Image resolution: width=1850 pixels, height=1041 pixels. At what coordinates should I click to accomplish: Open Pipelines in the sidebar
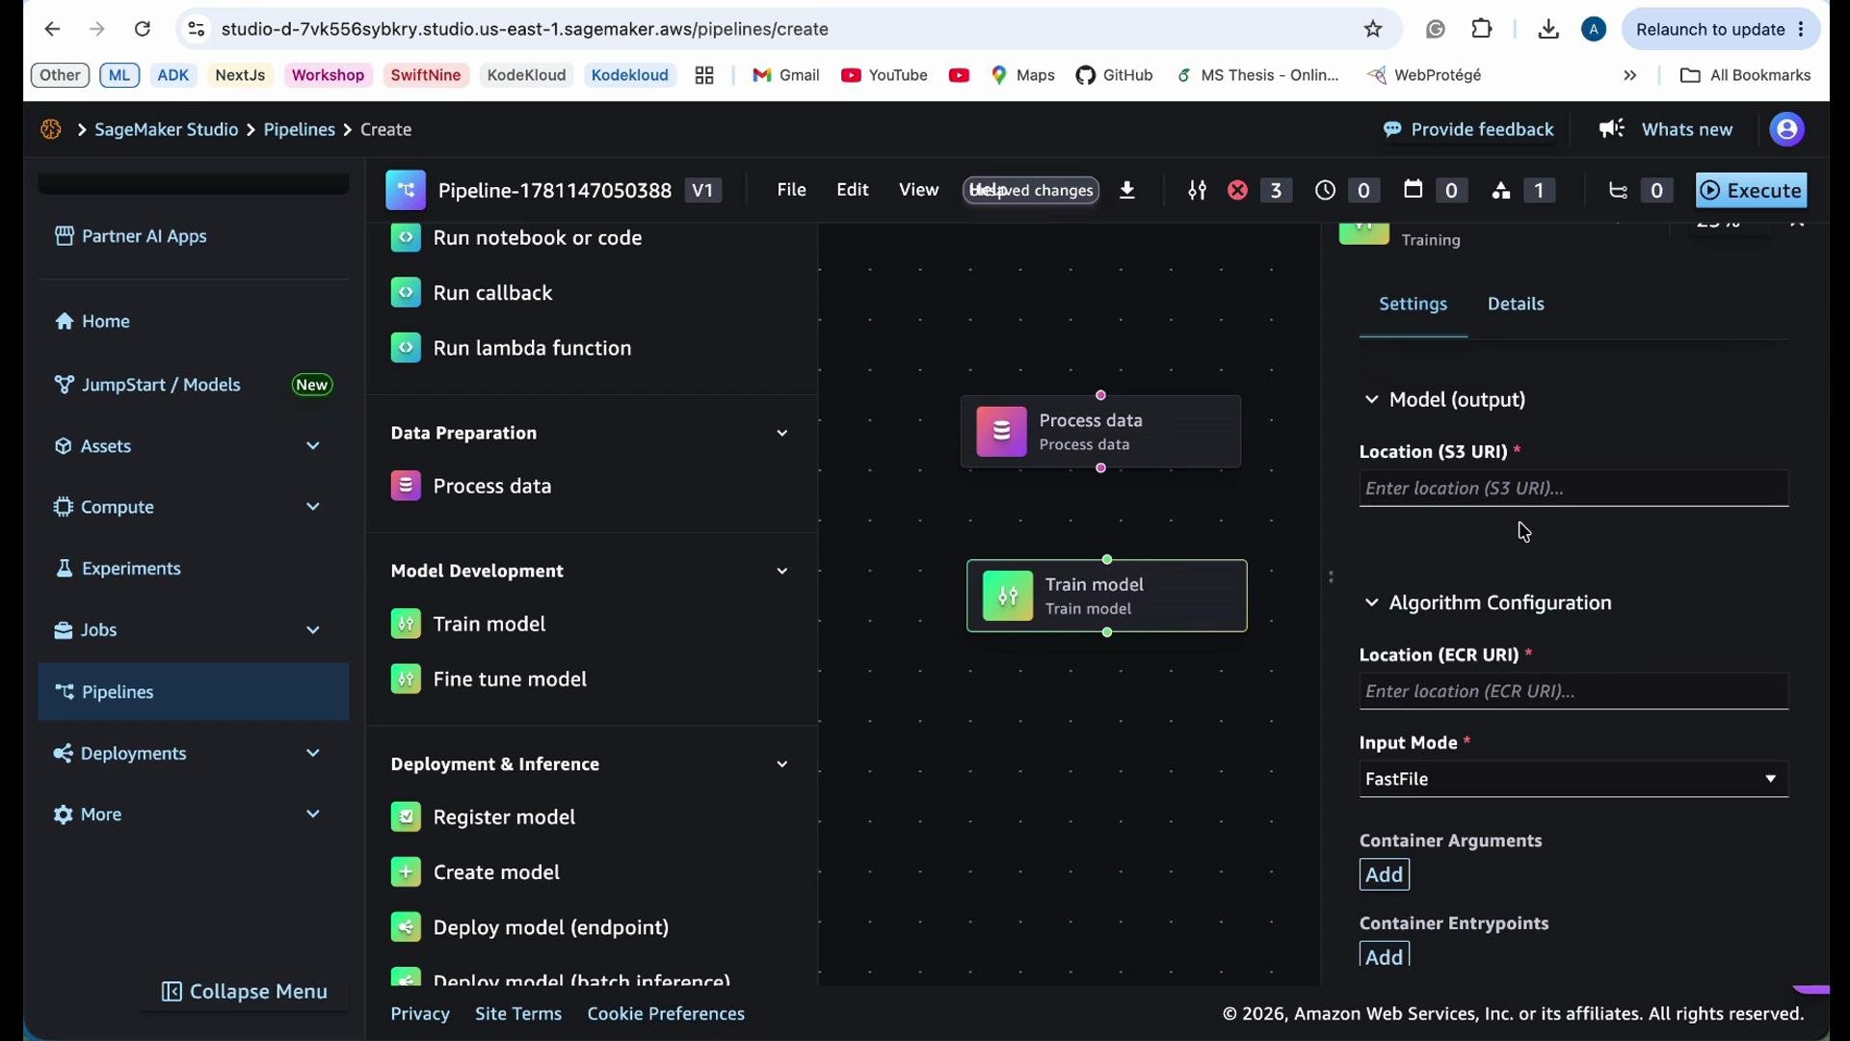(194, 692)
